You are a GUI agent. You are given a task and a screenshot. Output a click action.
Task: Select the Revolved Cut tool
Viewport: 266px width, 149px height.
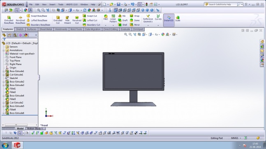(x=77, y=20)
